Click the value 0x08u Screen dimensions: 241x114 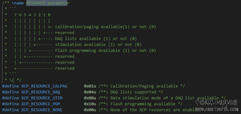[x=90, y=98]
